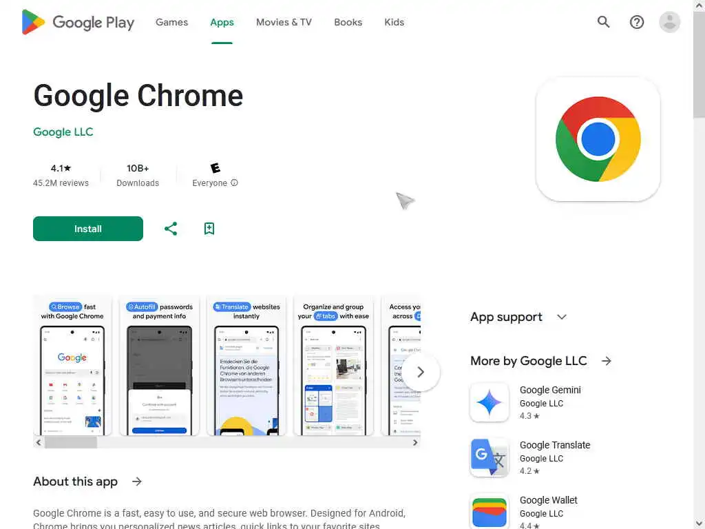Click the screenshot carousel horizontal scrollbar thumb

point(71,443)
